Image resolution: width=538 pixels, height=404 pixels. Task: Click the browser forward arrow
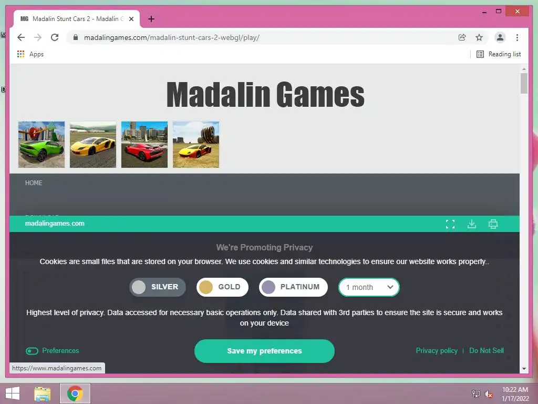(x=38, y=37)
